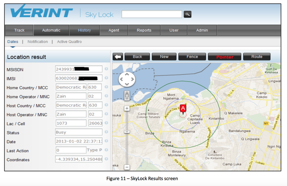Open help icon next to Date field
This screenshot has height=186, width=287.
pyautogui.click(x=106, y=141)
